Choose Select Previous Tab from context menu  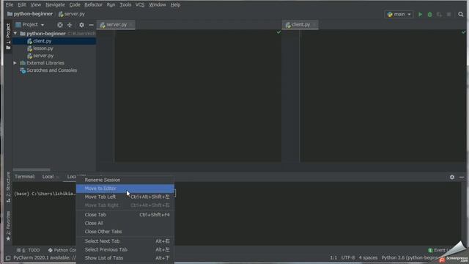click(125, 249)
